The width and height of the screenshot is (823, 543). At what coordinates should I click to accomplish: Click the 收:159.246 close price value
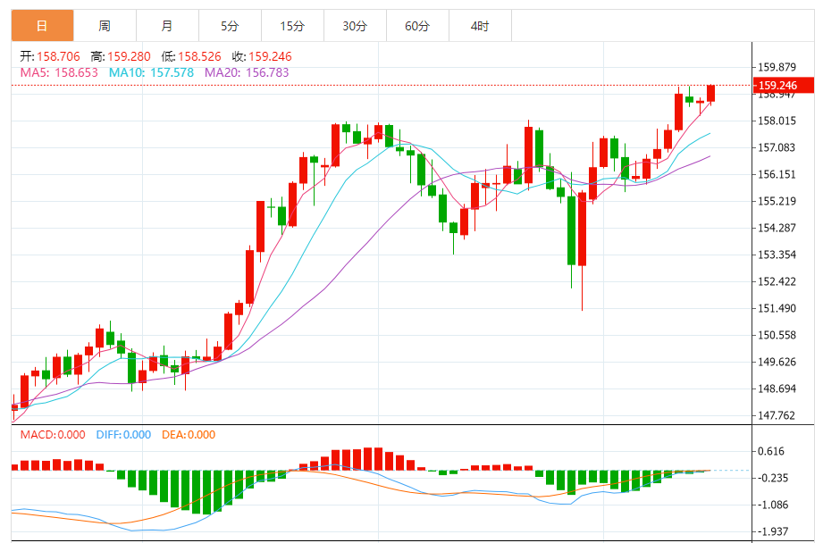[x=262, y=56]
